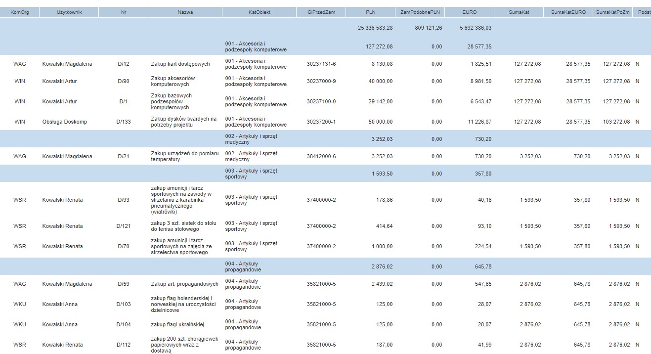Screen dimensions: 651x354
Task: Select EURO value 41,99
Action: pos(485,345)
